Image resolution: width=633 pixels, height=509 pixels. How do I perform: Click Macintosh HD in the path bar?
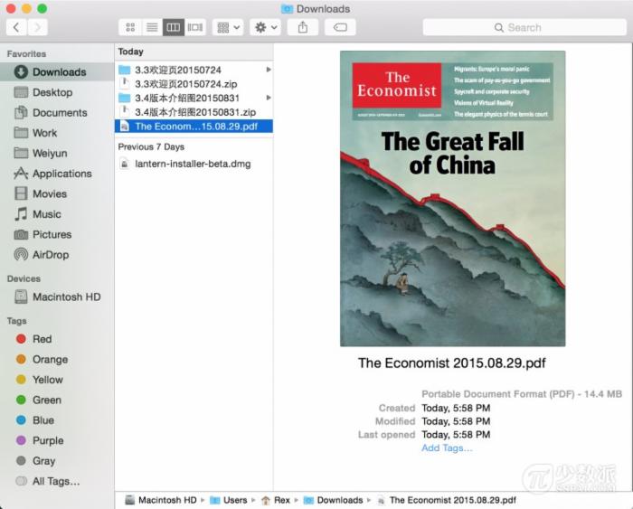coord(161,500)
